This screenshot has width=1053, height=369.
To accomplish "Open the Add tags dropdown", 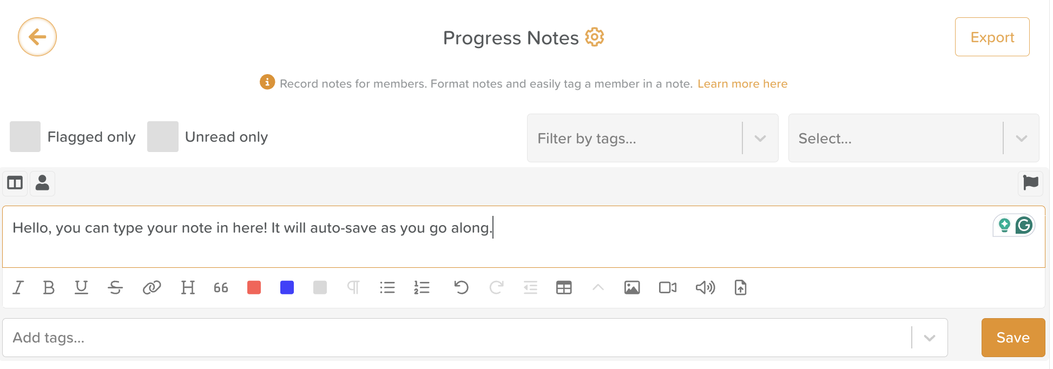I will tap(929, 338).
